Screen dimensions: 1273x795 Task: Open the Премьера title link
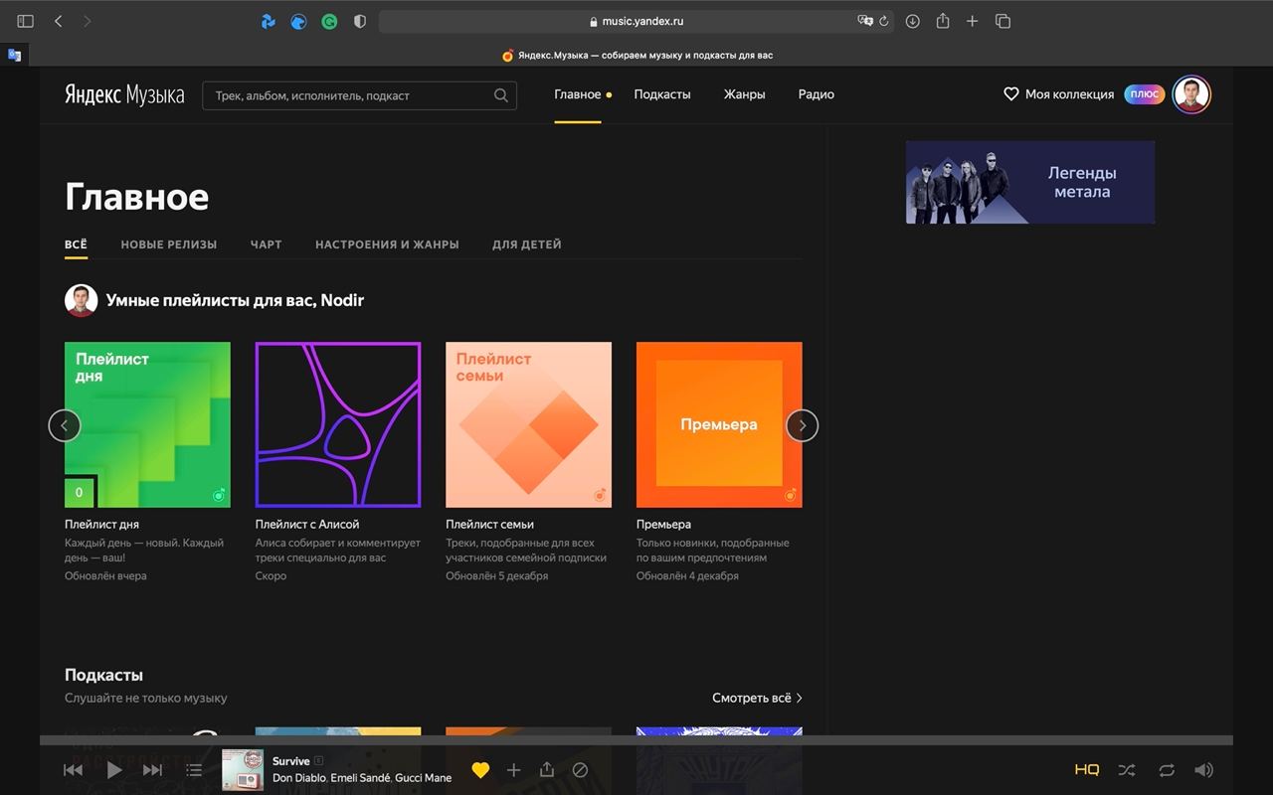(x=663, y=524)
